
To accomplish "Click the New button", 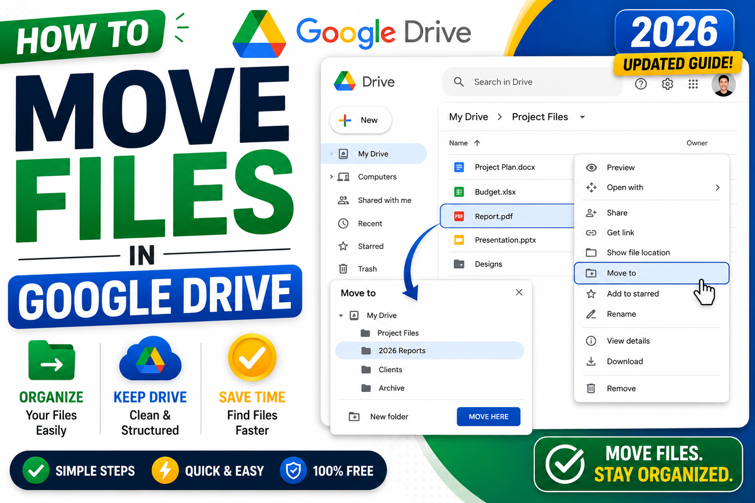I will 361,120.
